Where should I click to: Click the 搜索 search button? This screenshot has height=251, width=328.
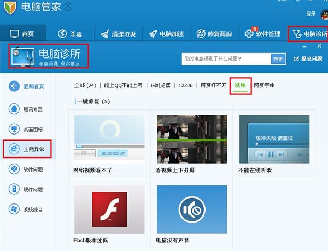coord(278,59)
